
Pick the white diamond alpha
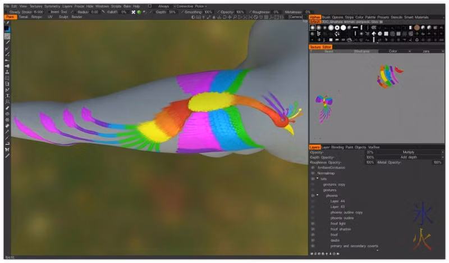(374, 34)
